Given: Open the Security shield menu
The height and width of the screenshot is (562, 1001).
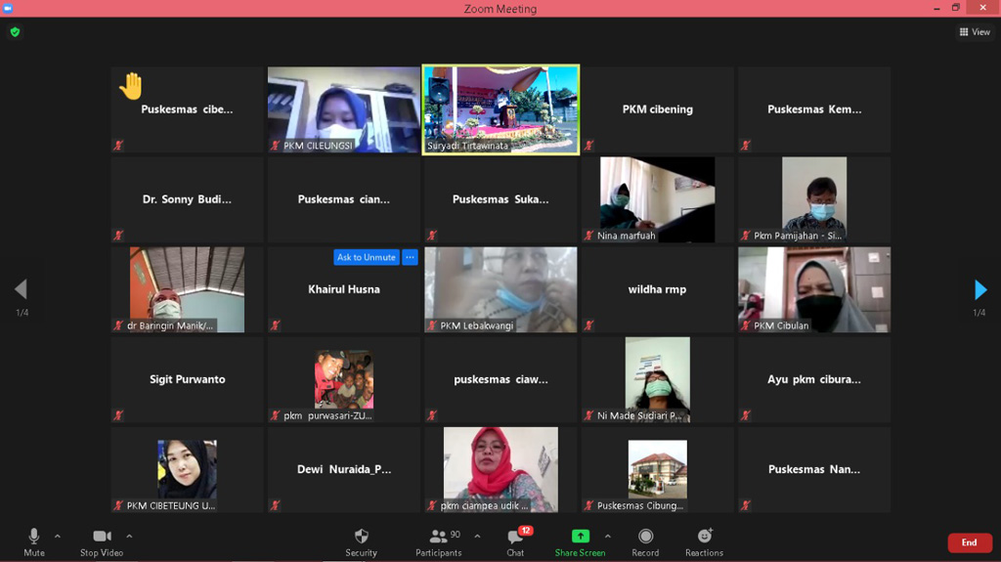Looking at the screenshot, I should (362, 542).
